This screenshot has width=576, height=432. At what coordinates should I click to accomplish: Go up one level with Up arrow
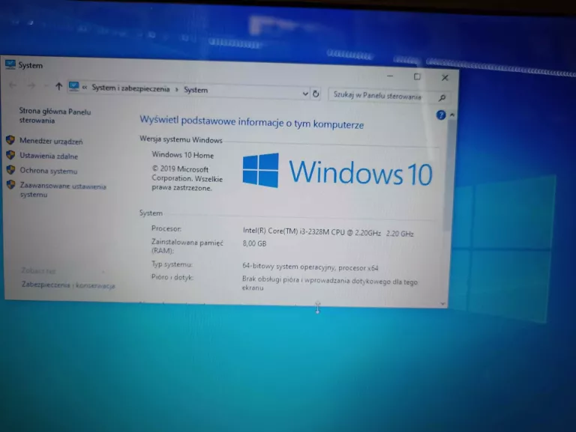pyautogui.click(x=58, y=86)
